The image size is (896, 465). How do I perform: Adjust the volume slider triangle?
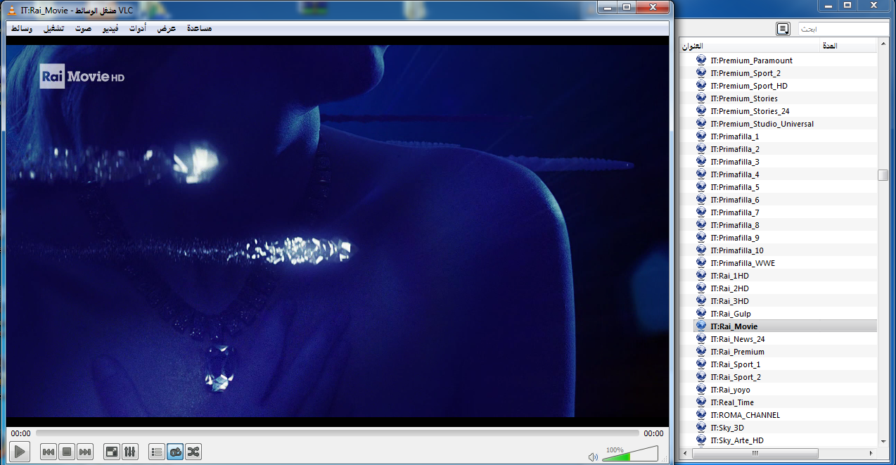pyautogui.click(x=630, y=454)
